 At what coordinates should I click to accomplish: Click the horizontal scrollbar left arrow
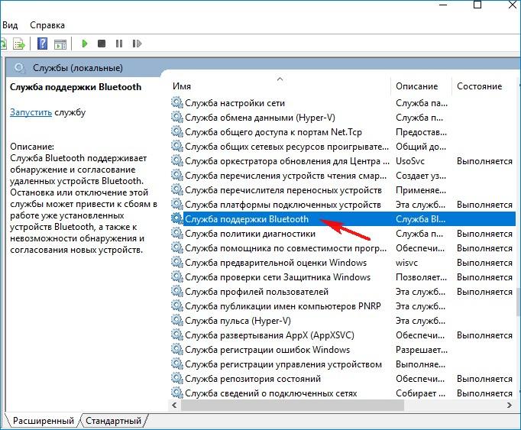pyautogui.click(x=174, y=405)
